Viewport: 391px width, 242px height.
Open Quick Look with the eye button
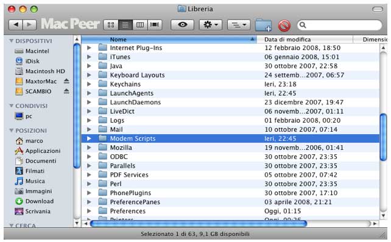(183, 25)
